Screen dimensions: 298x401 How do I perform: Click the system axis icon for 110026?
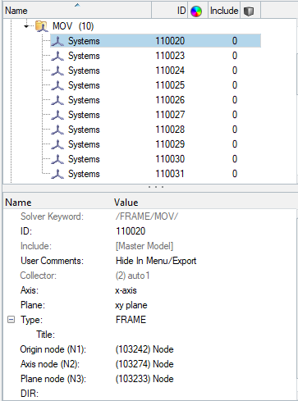[x=57, y=100]
